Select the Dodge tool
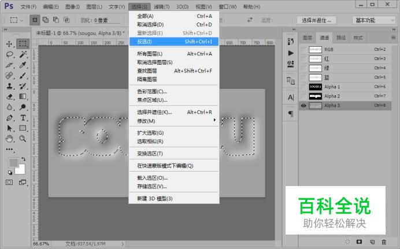 tap(23, 107)
